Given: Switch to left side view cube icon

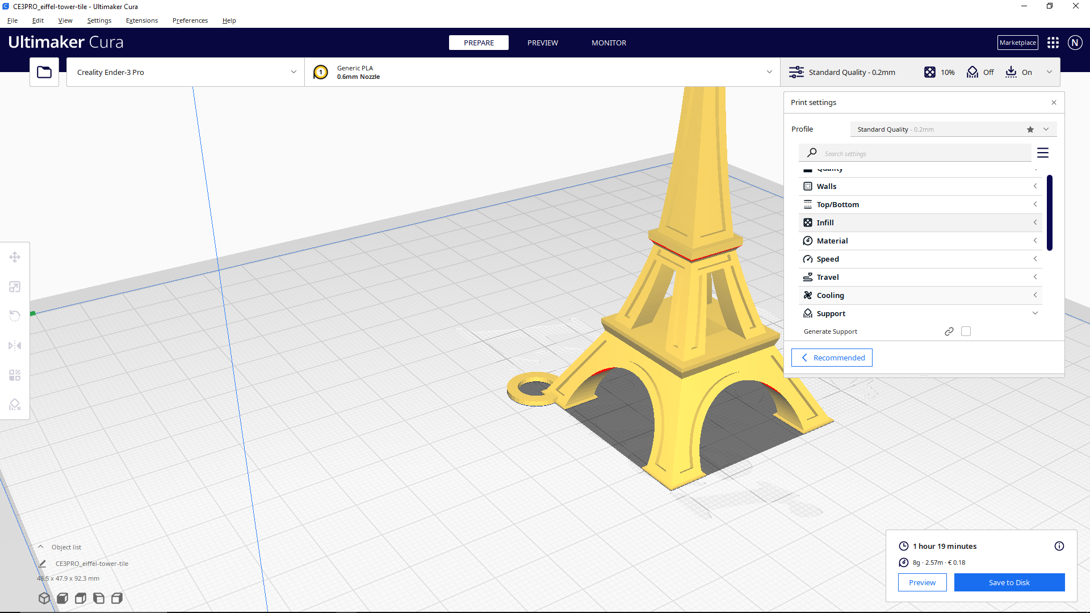Looking at the screenshot, I should click(99, 598).
